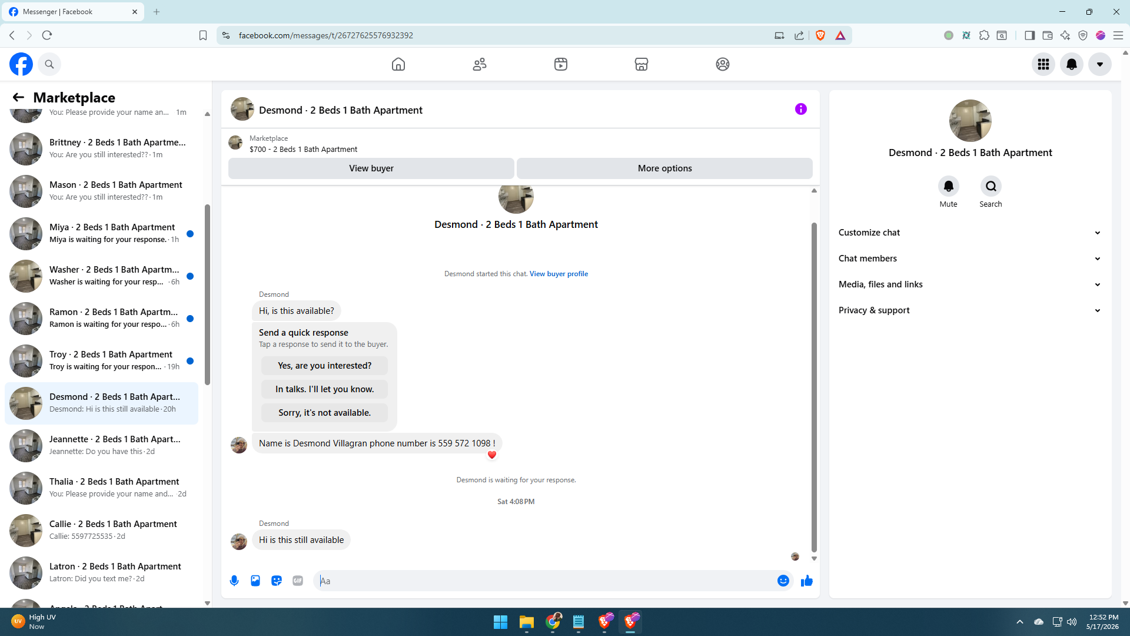Open the taskbar clock and date
The height and width of the screenshot is (636, 1130).
point(1103,622)
